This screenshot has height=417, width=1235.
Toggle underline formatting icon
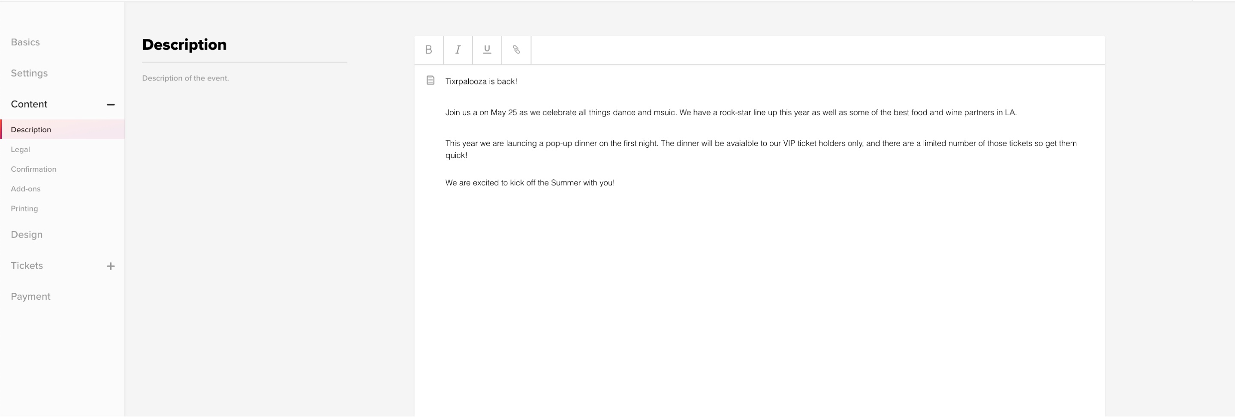487,50
